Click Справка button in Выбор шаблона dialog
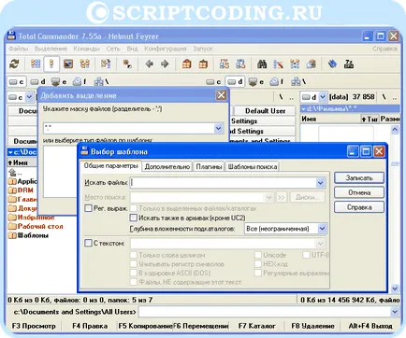The height and width of the screenshot is (338, 406). pos(359,207)
